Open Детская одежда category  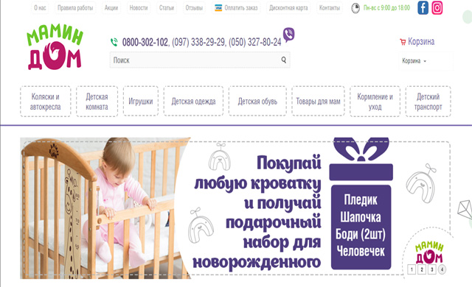(193, 101)
